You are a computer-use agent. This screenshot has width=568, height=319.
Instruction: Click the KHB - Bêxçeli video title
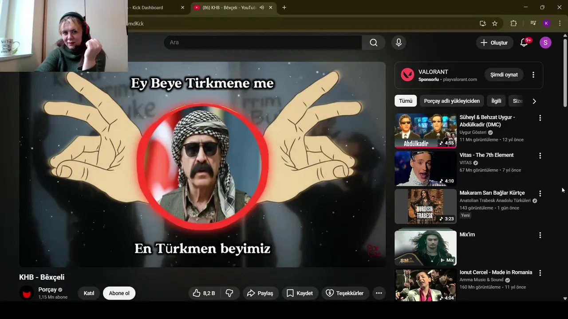pyautogui.click(x=42, y=277)
